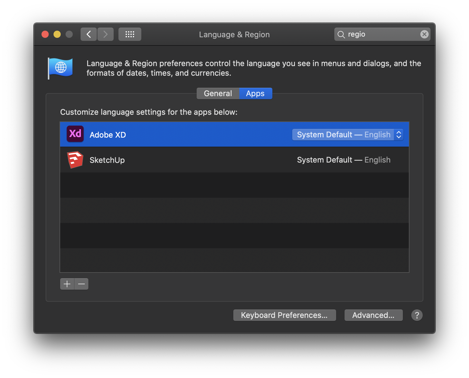Navigate back using the left arrow
469x378 pixels.
click(x=88, y=34)
